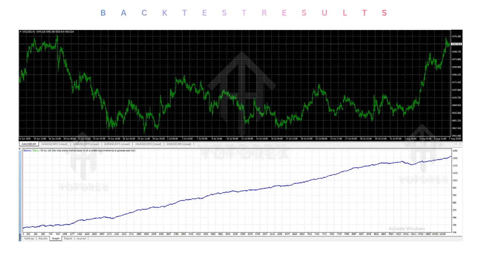
Task: Click the 5041 trade count axis label
Action: tap(228, 234)
